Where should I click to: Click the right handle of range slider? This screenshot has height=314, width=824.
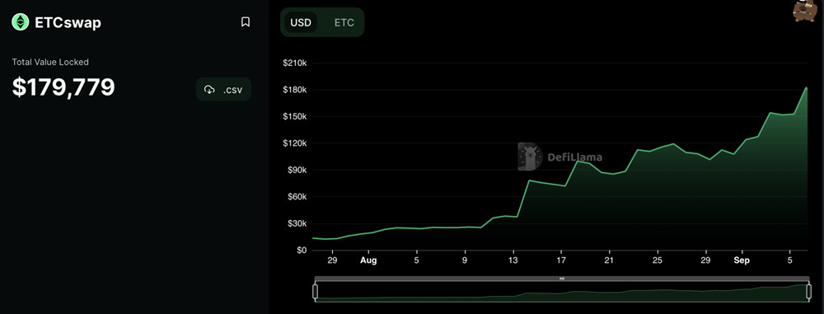[x=809, y=292]
